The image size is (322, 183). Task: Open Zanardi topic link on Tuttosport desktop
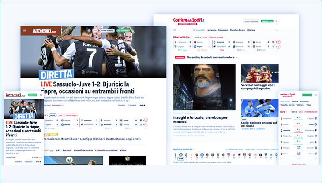point(67,150)
